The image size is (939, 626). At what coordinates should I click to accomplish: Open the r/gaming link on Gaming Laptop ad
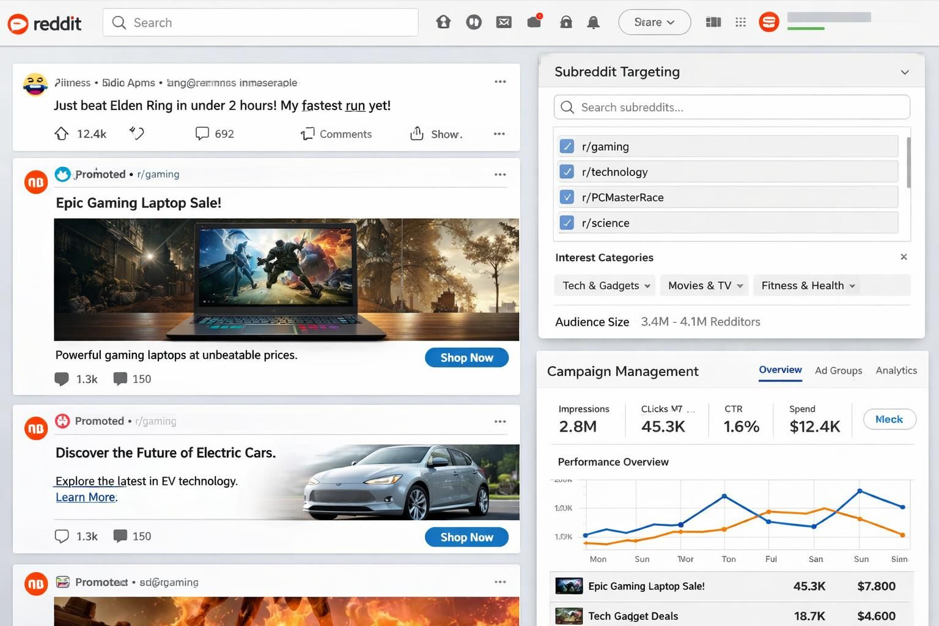(158, 174)
